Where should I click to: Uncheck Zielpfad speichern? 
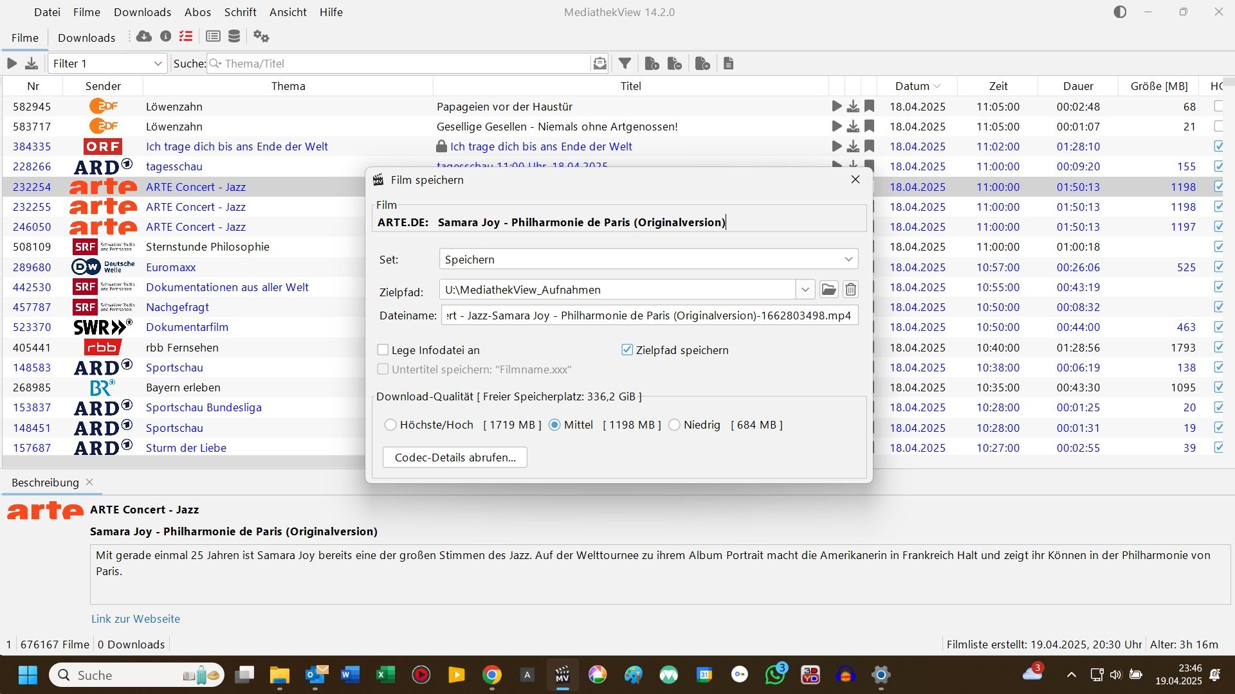tap(627, 350)
